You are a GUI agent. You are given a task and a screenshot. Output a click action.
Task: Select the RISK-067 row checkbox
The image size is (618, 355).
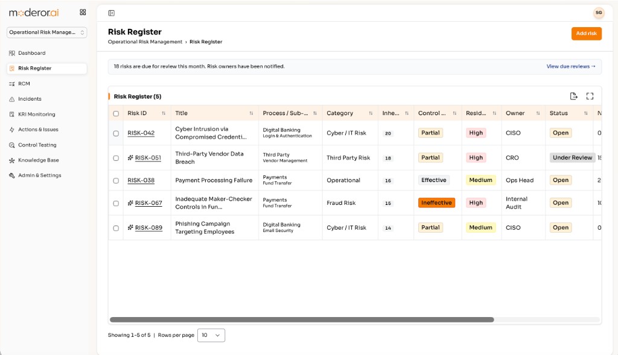(x=116, y=204)
